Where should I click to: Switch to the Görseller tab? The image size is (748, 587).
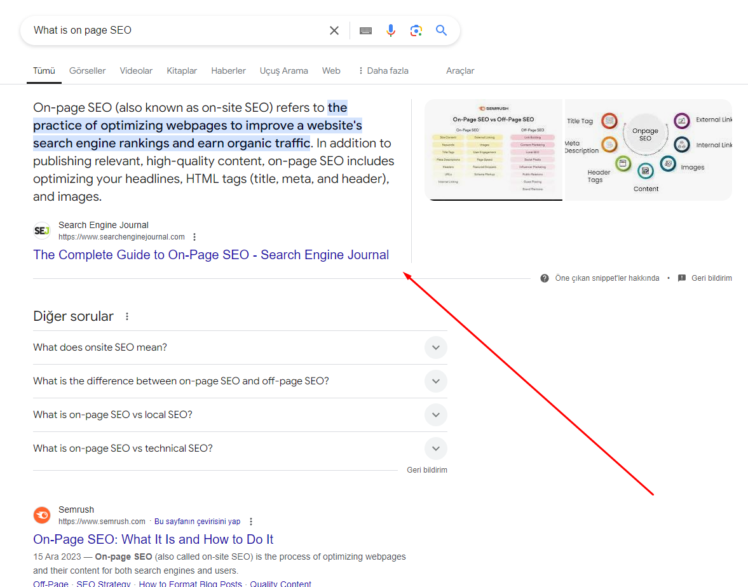click(87, 71)
